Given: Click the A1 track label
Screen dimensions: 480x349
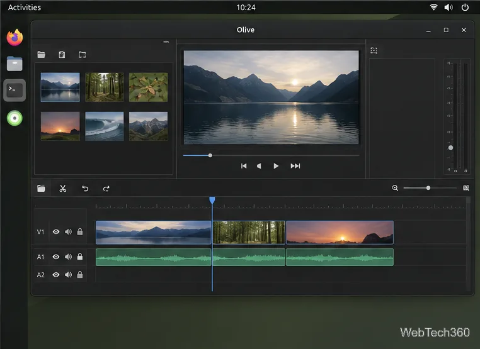Looking at the screenshot, I should tap(40, 257).
